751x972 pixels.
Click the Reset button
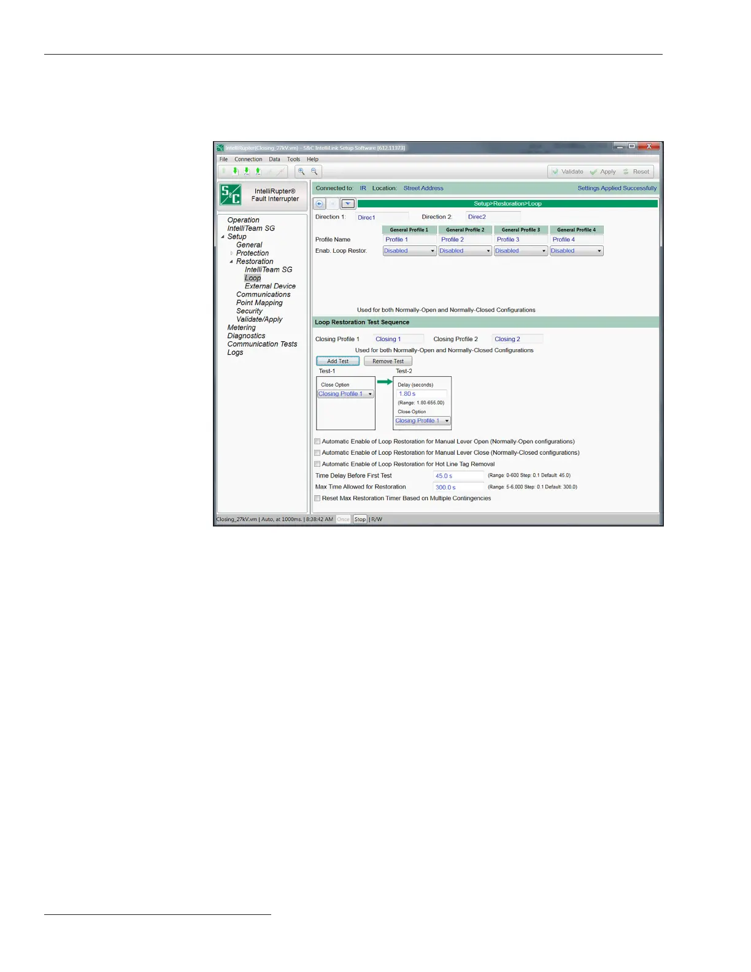point(636,172)
